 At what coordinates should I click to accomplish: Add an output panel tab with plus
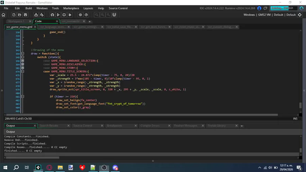242,126
